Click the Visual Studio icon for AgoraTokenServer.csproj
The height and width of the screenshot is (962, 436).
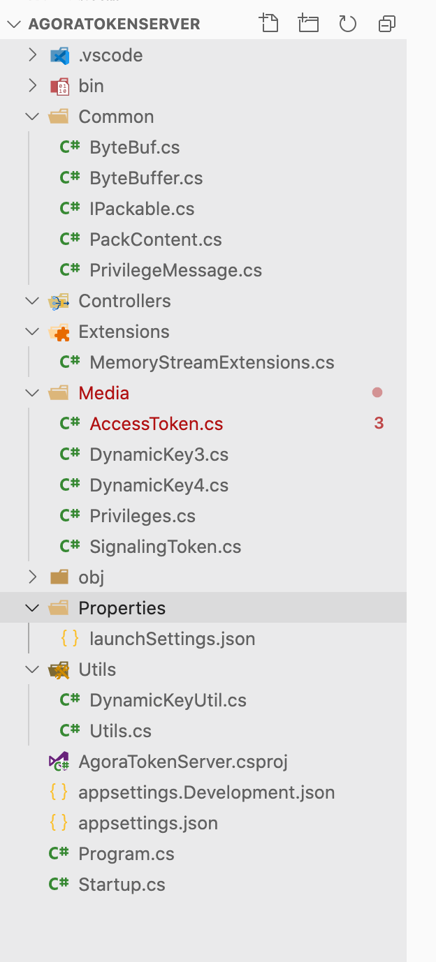pyautogui.click(x=59, y=761)
